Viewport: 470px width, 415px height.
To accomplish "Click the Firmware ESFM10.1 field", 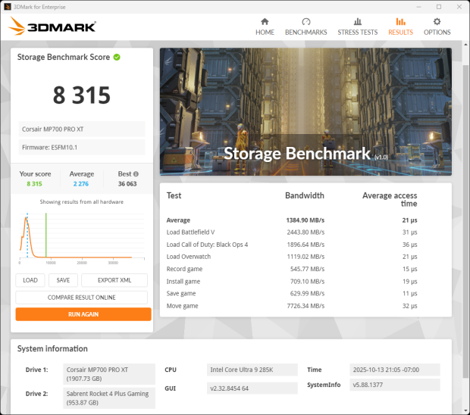I will (x=82, y=147).
